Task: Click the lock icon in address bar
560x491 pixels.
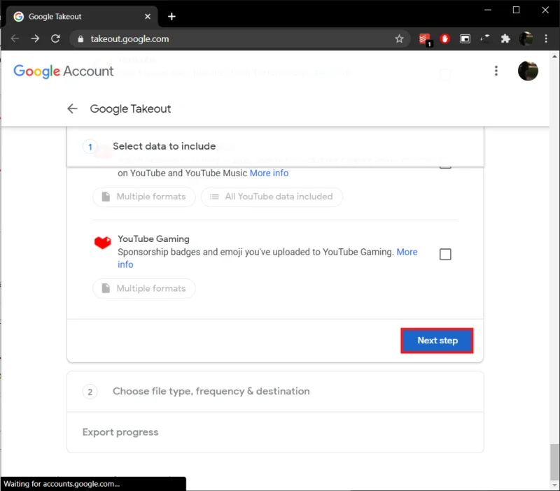Action: tap(80, 39)
